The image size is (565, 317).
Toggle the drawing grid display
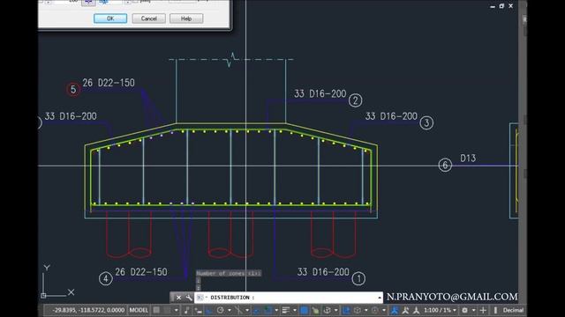tap(156, 310)
